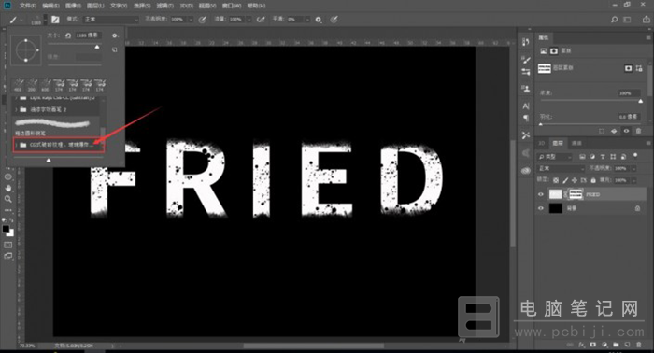Toggle the brush settings panel button

tap(55, 20)
